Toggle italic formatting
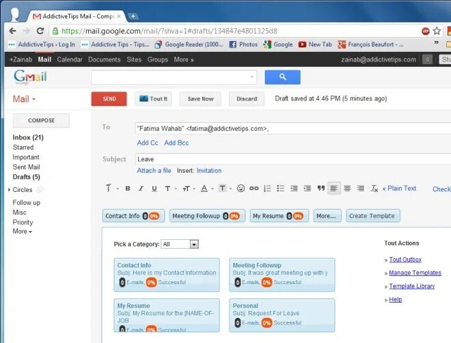 click(141, 189)
